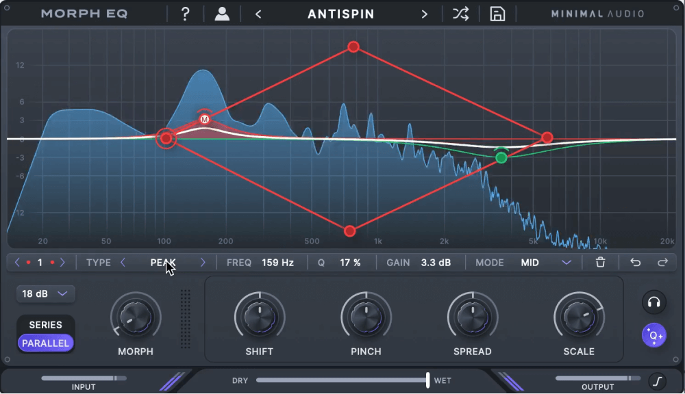685x394 pixels.
Task: Select PARALLEL routing mode
Action: click(x=45, y=343)
